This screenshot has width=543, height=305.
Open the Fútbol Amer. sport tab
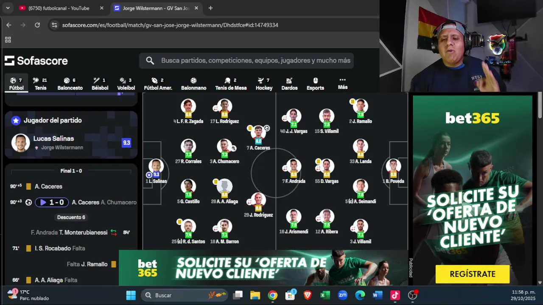(158, 84)
